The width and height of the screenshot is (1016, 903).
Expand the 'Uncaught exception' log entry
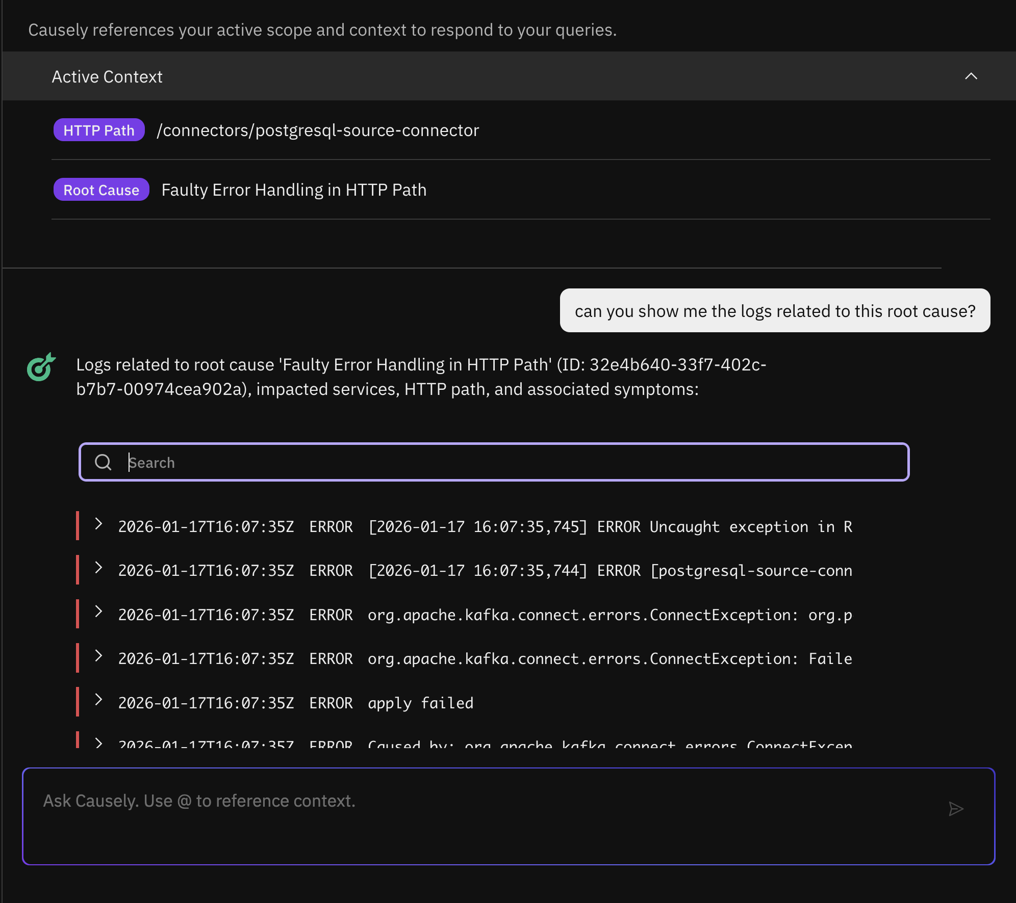pos(99,524)
